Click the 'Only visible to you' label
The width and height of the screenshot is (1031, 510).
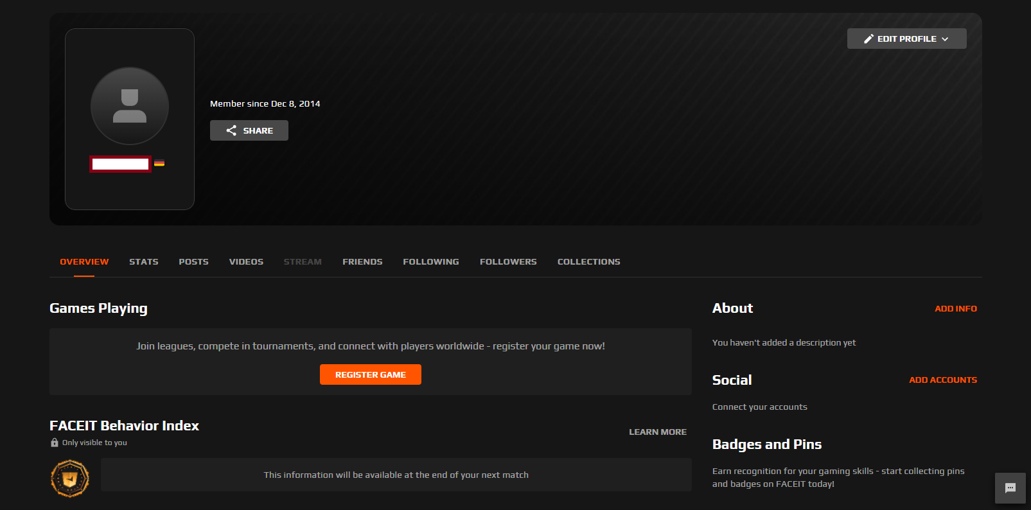[94, 443]
